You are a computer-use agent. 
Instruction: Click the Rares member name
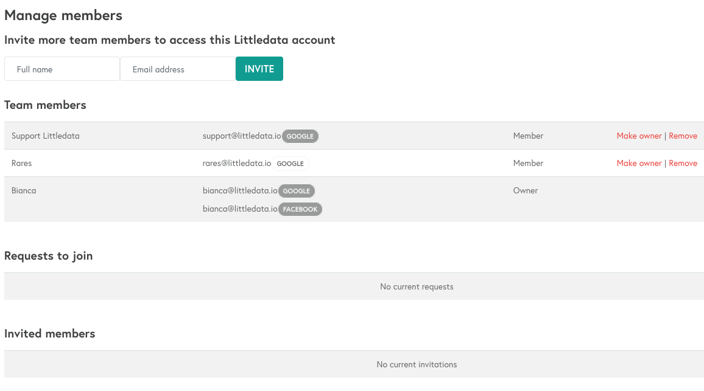21,163
